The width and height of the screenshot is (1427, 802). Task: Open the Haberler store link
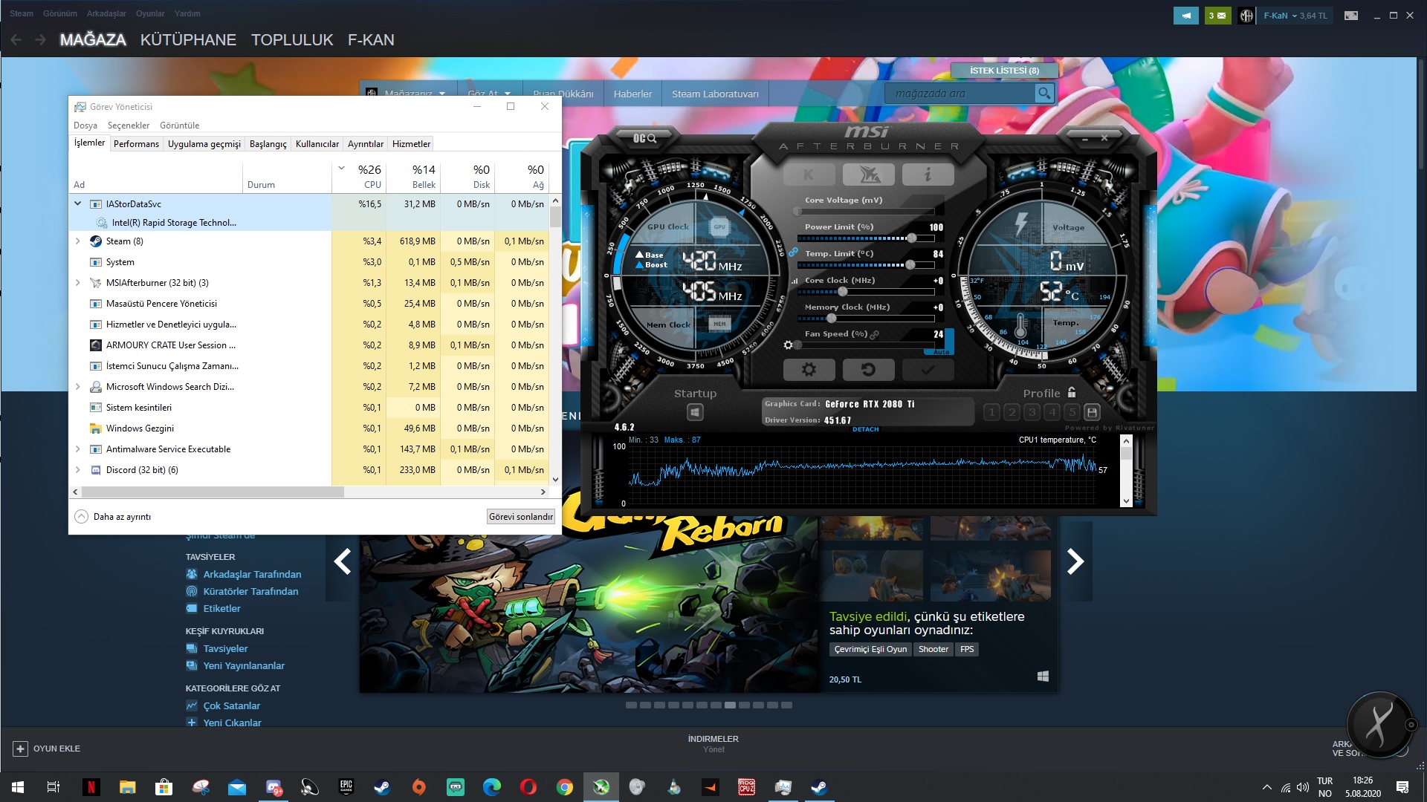tap(632, 94)
